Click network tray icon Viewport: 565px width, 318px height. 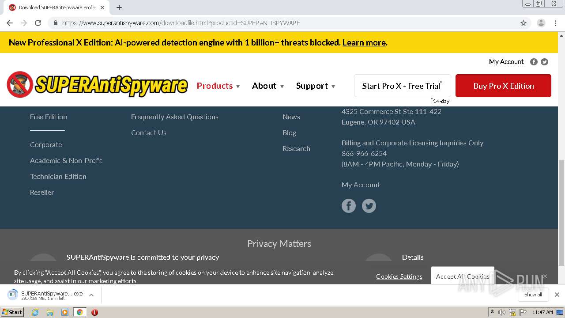pos(512,312)
